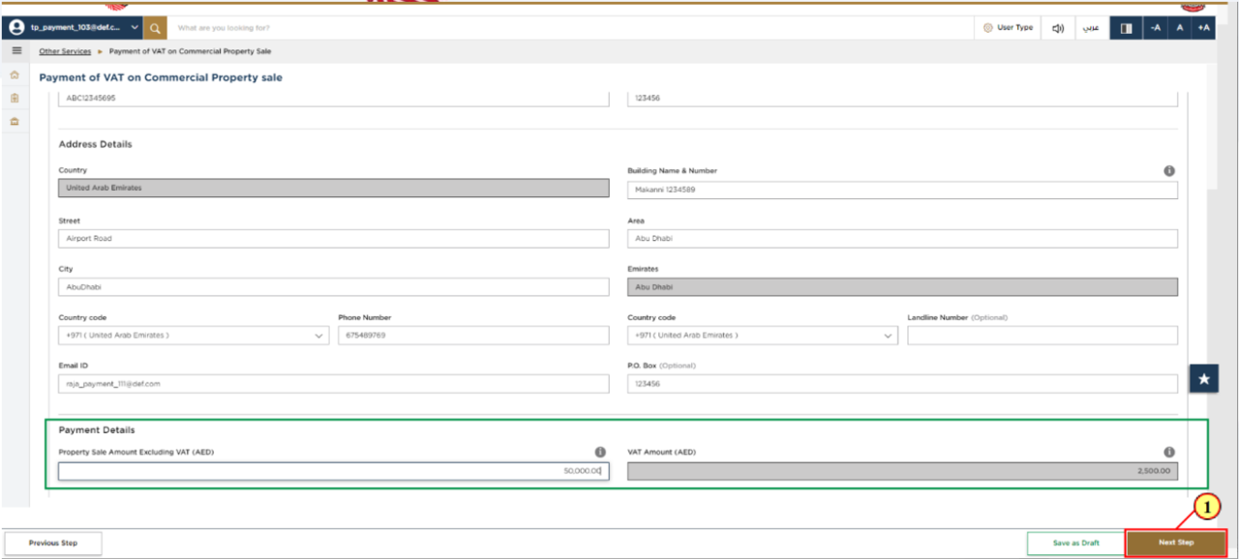The height and width of the screenshot is (559, 1239).
Task: Click Property Sale Amount Excluding VAT field
Action: click(x=334, y=471)
